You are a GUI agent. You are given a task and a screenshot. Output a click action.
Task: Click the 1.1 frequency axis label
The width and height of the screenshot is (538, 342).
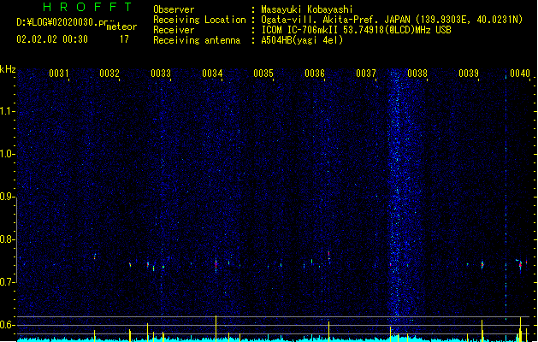tap(8, 111)
